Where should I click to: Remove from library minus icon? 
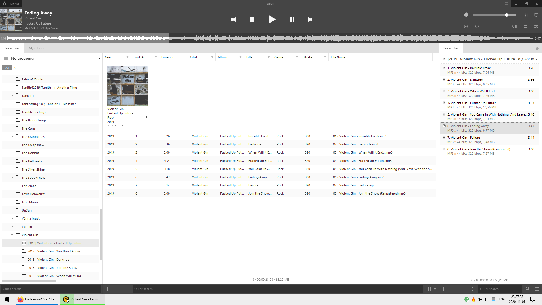(x=117, y=289)
